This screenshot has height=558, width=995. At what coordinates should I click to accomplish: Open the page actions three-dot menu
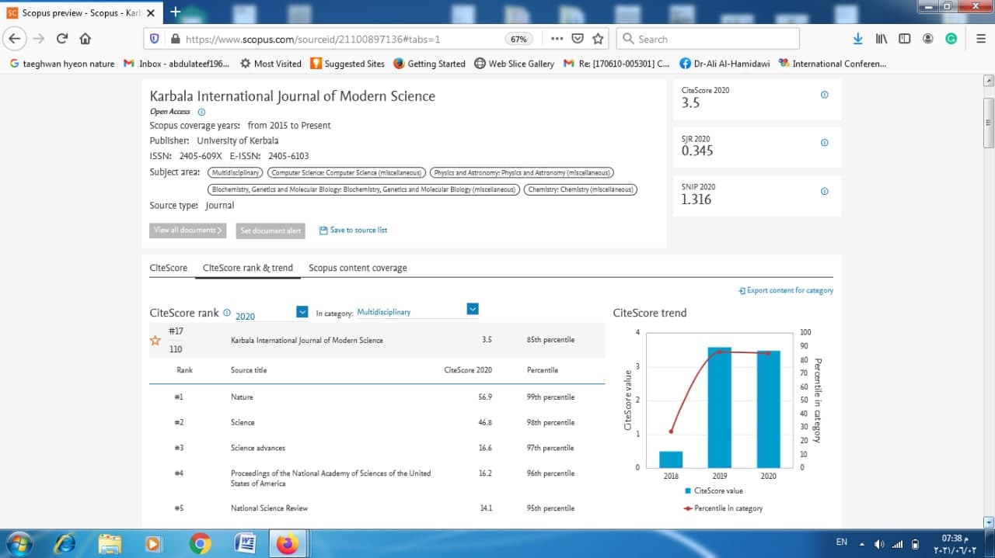tap(557, 39)
